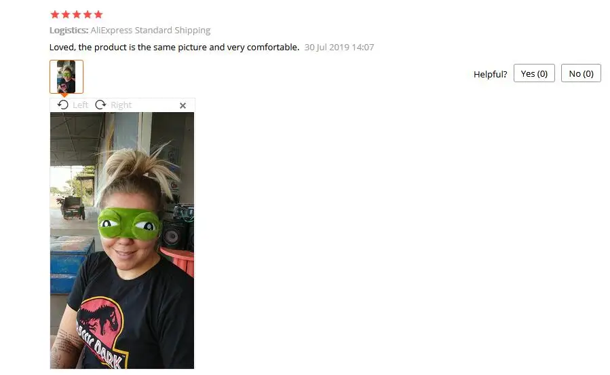
Task: Click the third red rating star
Action: point(77,14)
